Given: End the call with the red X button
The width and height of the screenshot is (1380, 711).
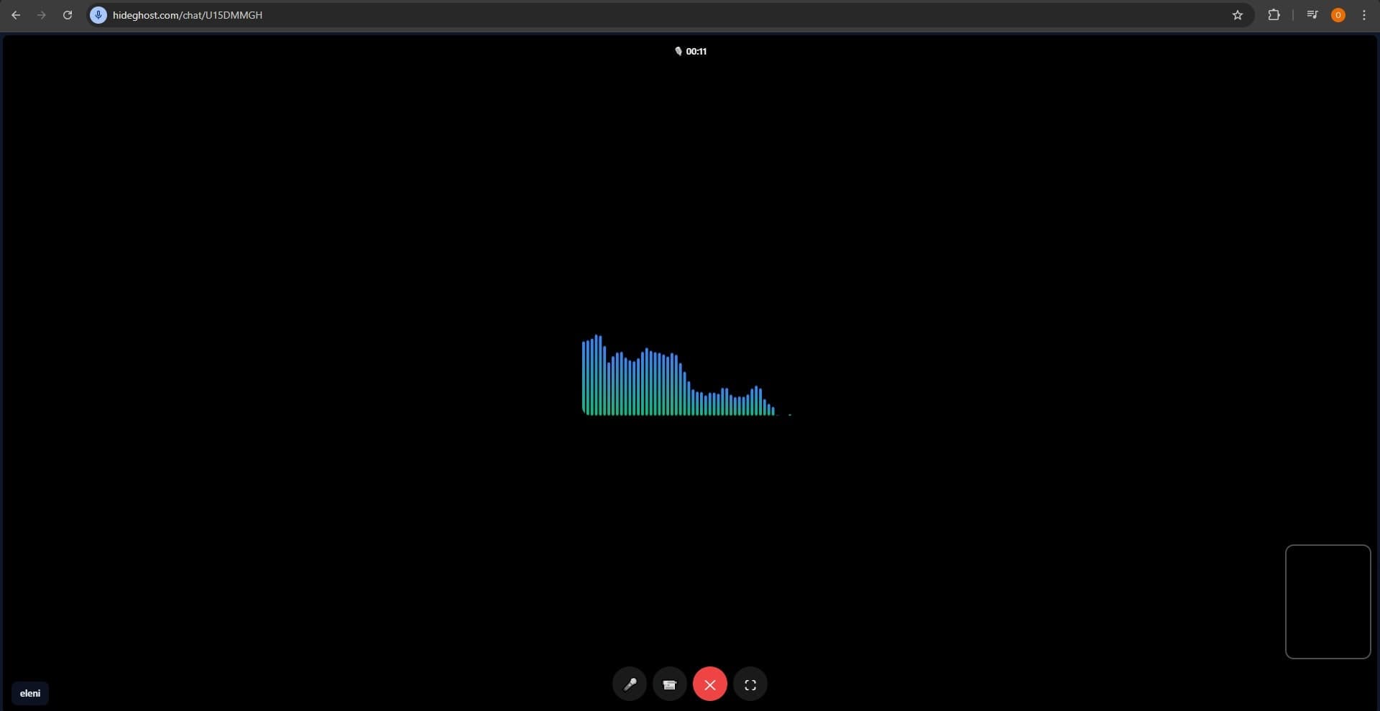Looking at the screenshot, I should click(709, 684).
